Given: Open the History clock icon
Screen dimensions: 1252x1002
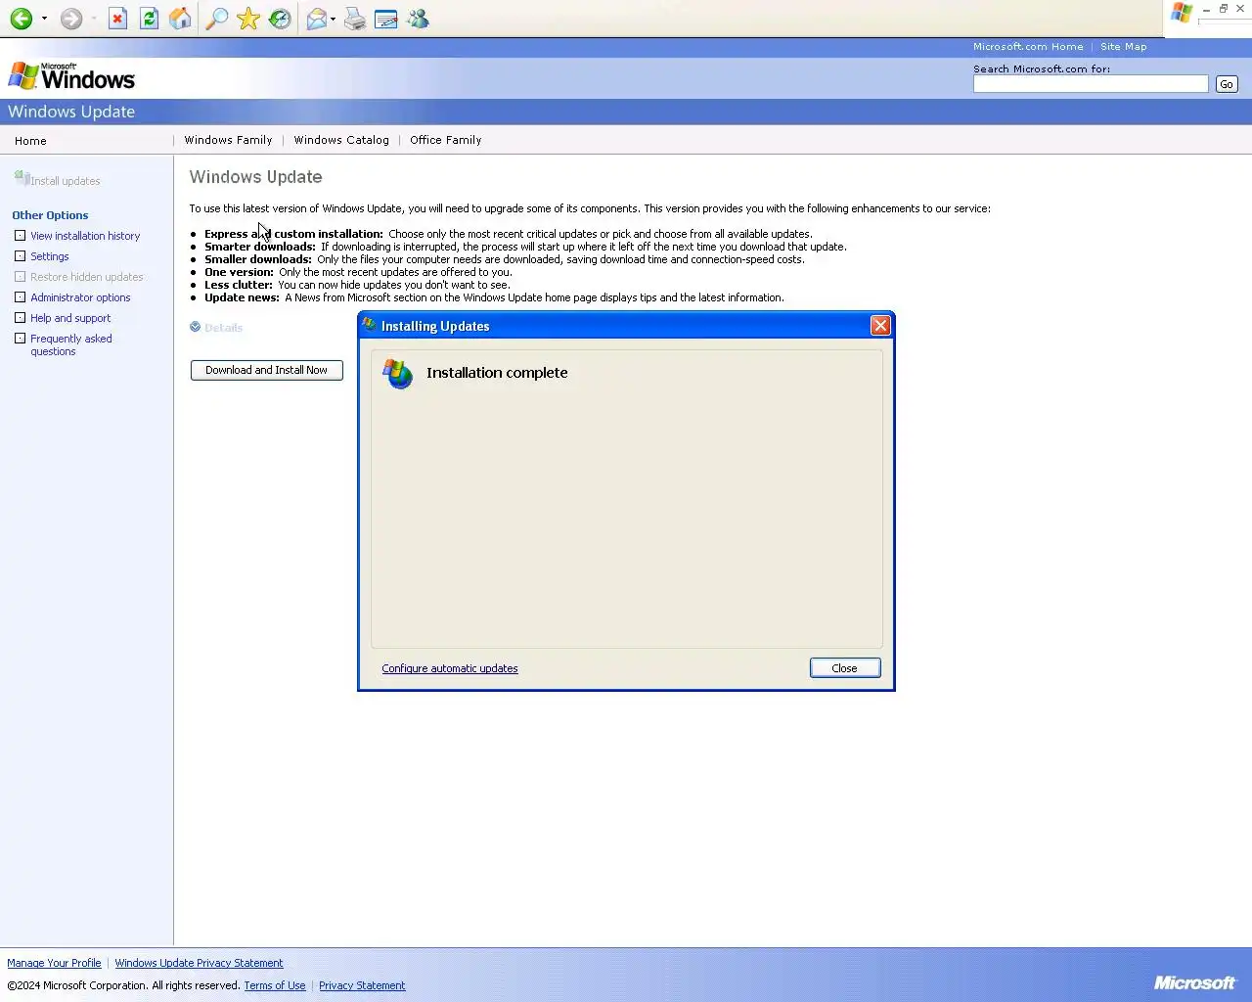Looking at the screenshot, I should [x=280, y=19].
